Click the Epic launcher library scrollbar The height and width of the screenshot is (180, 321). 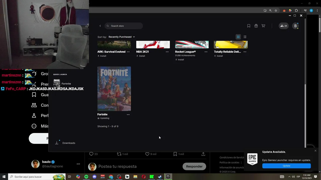[x=305, y=116]
